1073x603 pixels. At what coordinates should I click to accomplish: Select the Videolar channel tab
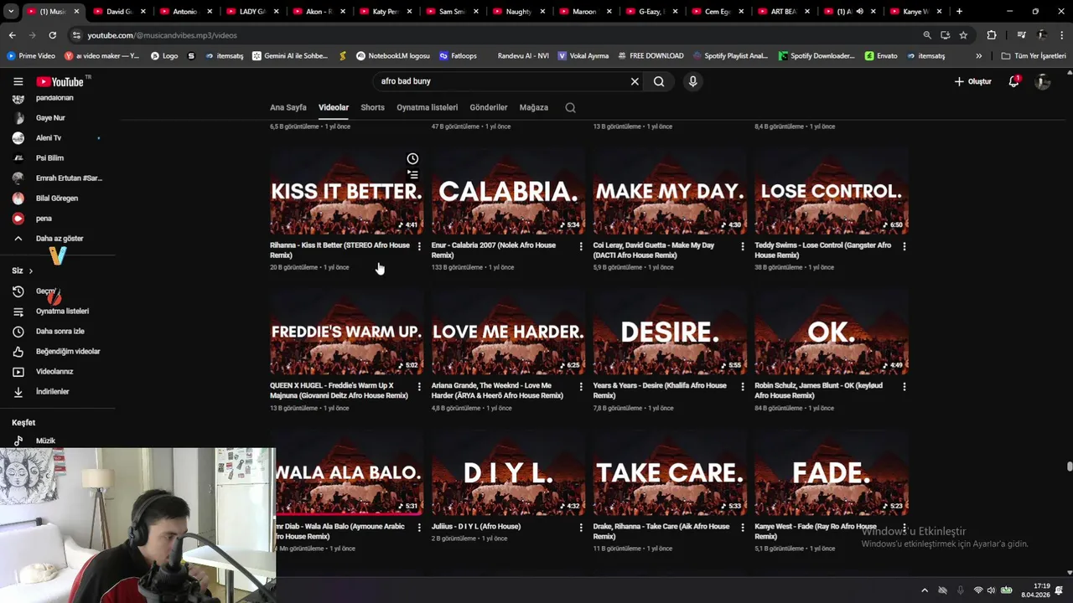334,107
